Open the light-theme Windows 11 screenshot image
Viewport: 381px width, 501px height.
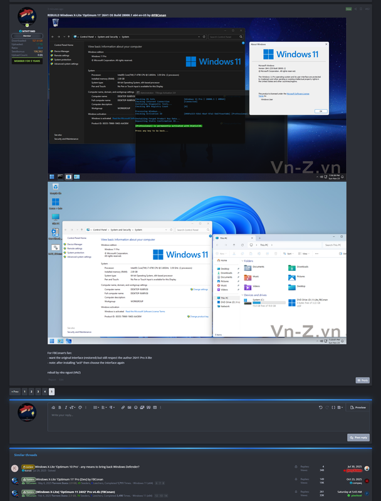(197, 263)
